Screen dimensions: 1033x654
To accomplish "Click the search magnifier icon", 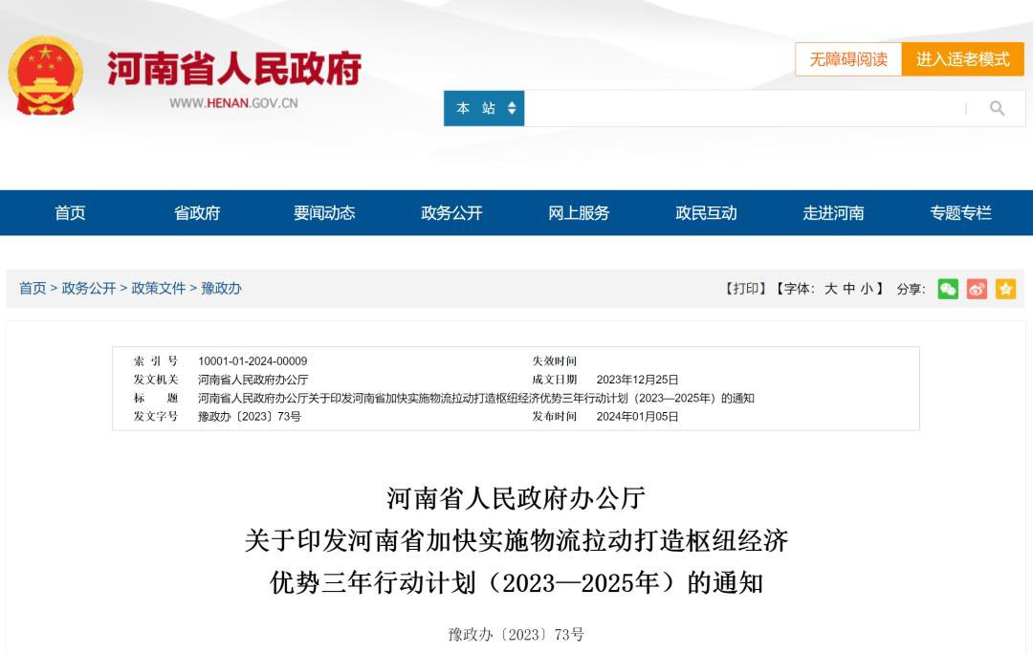I will 997,108.
